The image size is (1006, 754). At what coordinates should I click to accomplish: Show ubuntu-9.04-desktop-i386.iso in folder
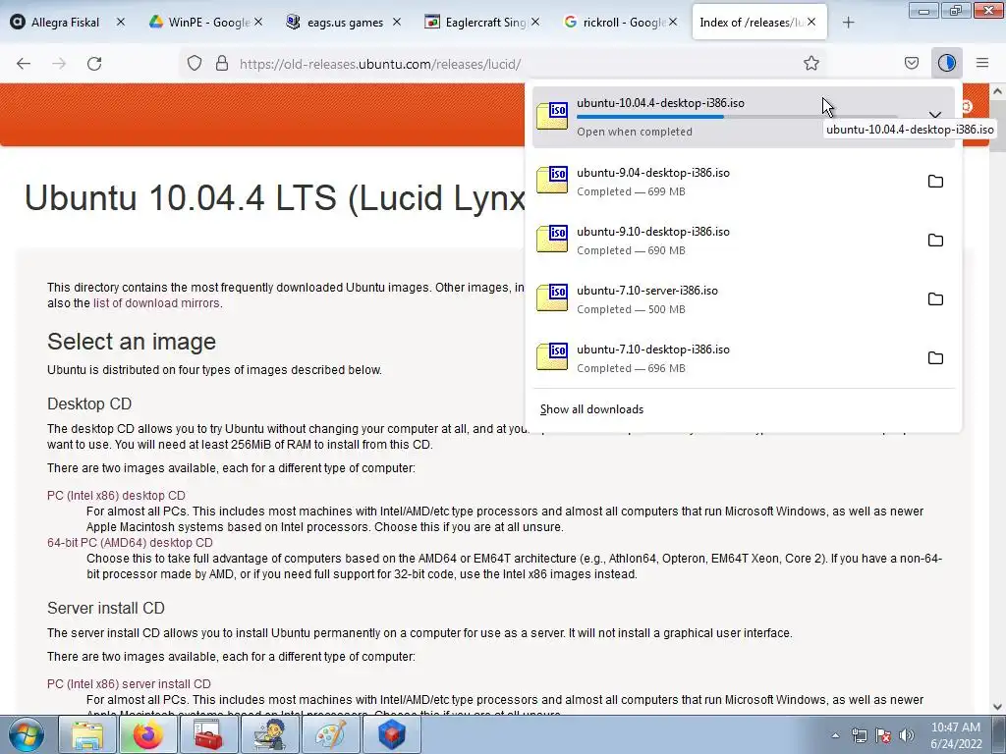tap(935, 182)
